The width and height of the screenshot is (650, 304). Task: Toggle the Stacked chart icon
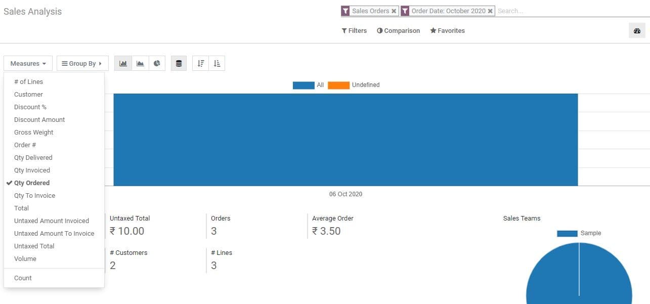tap(179, 63)
